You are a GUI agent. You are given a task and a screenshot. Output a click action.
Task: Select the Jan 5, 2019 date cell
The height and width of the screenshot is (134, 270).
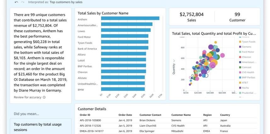coord(125,126)
